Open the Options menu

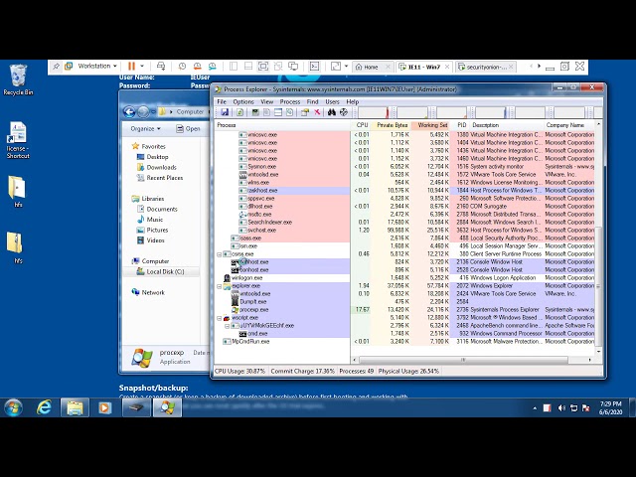tap(243, 101)
